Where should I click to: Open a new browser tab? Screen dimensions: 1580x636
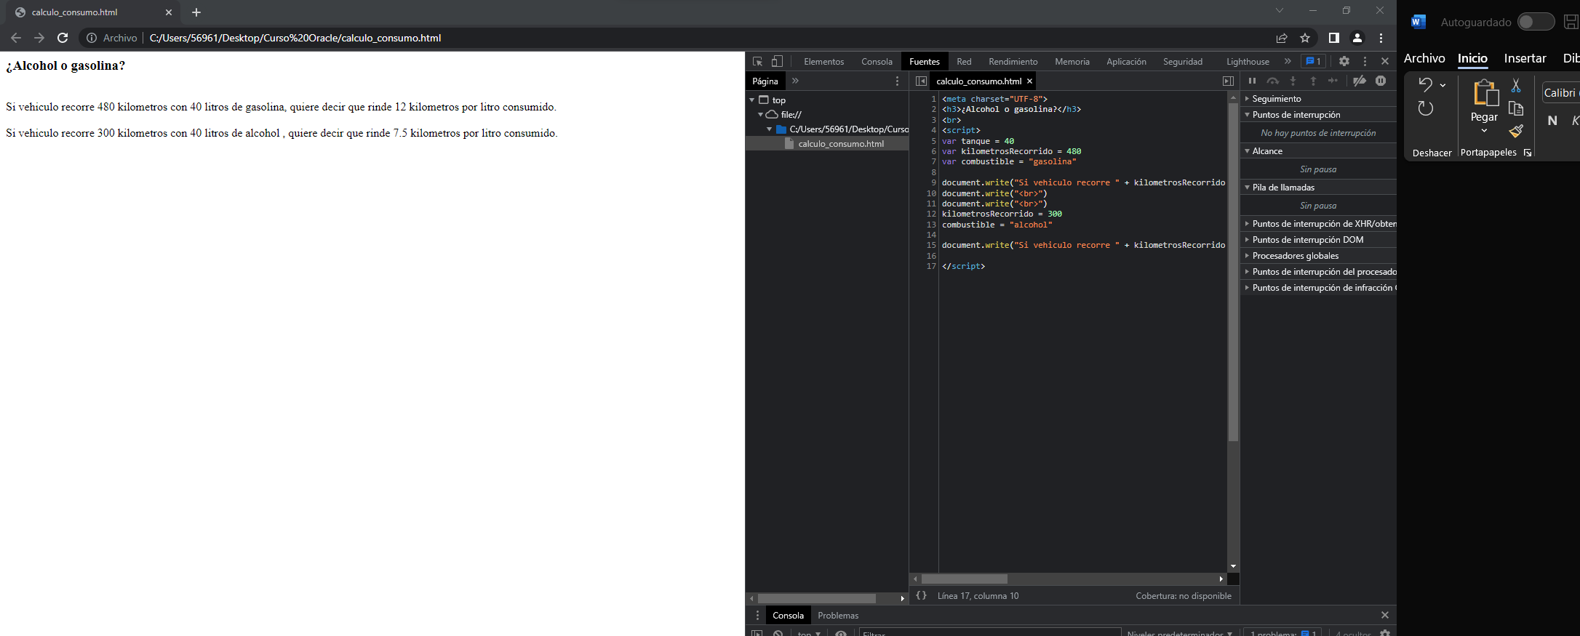[196, 12]
